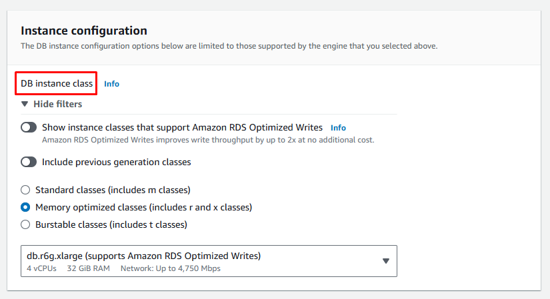Choose Memory optimized classes radio button
550x299 pixels.
click(x=25, y=207)
